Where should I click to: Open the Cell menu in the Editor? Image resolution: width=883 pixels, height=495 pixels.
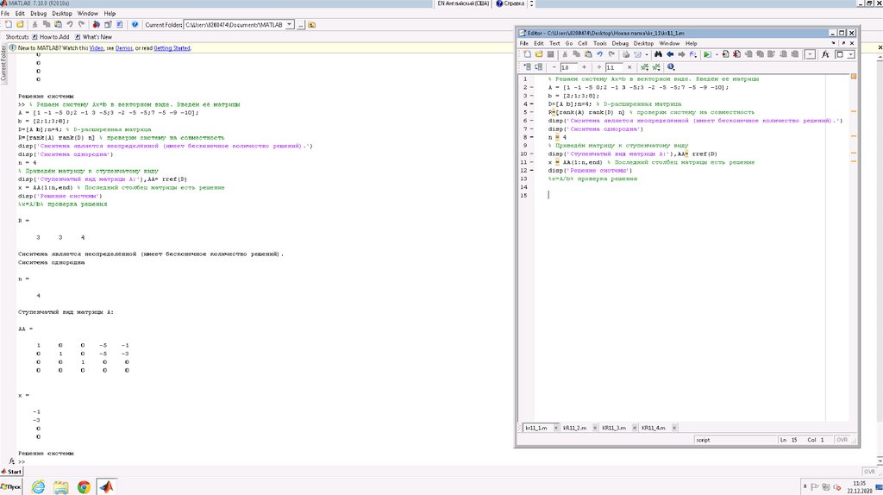coord(582,42)
